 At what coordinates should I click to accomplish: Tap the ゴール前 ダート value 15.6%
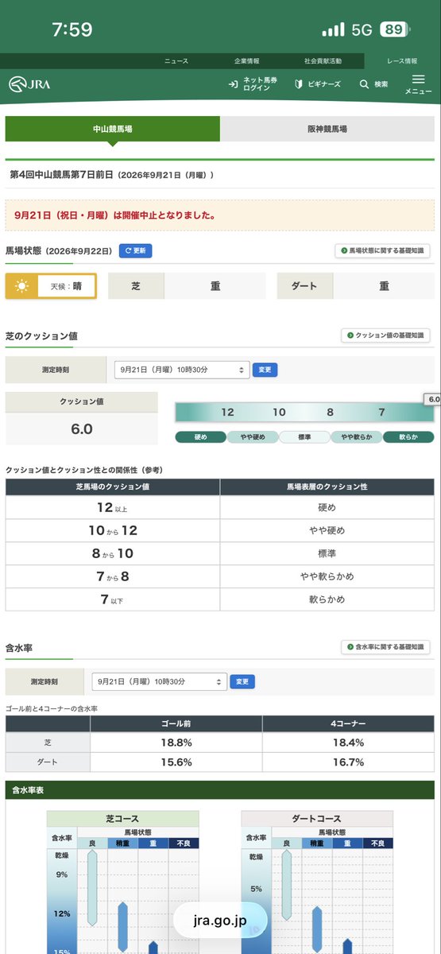click(176, 762)
